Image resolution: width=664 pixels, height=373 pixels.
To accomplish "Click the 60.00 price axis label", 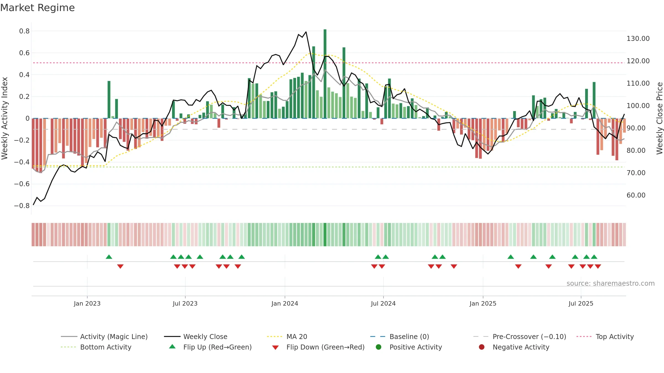I will [x=636, y=195].
